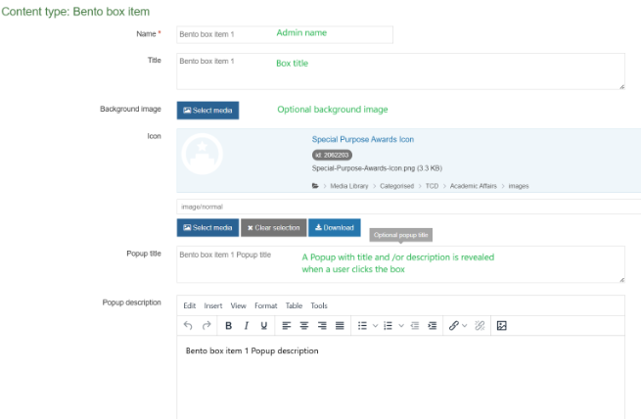Image resolution: width=641 pixels, height=419 pixels.
Task: Click the awards icon thumbnail preview
Action: 202,154
